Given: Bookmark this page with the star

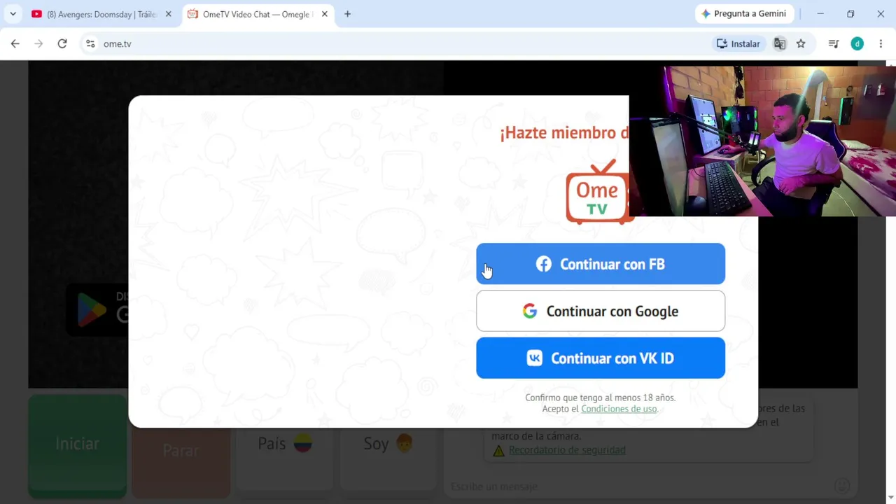Looking at the screenshot, I should click(801, 43).
